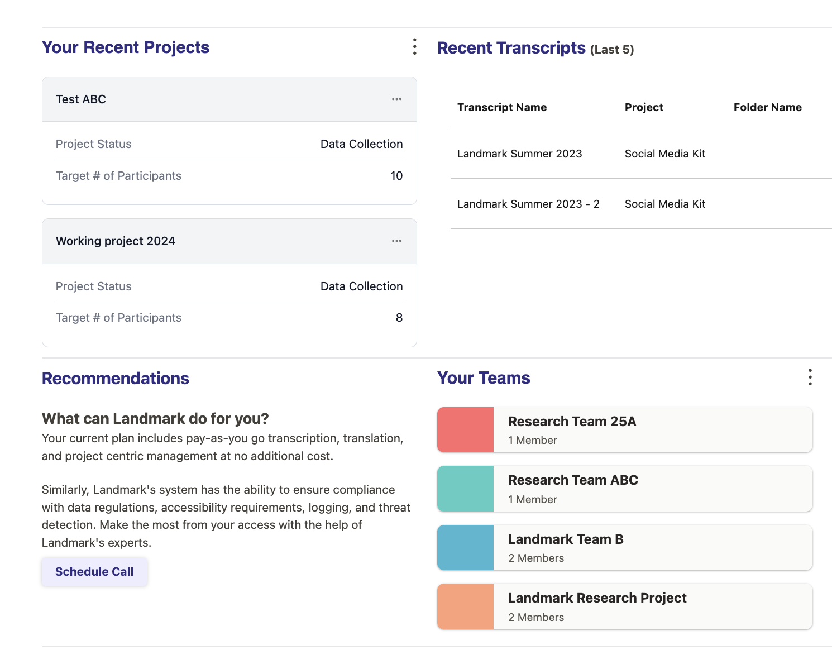832x669 pixels.
Task: Open the Test ABC project options ellipsis
Action: [x=396, y=99]
